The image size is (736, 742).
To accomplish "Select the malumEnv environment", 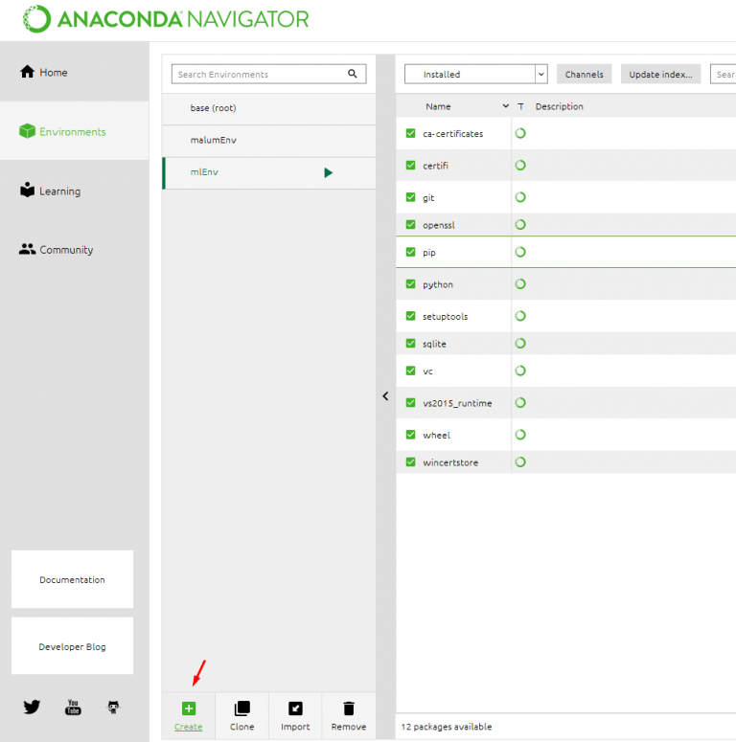I will (269, 141).
